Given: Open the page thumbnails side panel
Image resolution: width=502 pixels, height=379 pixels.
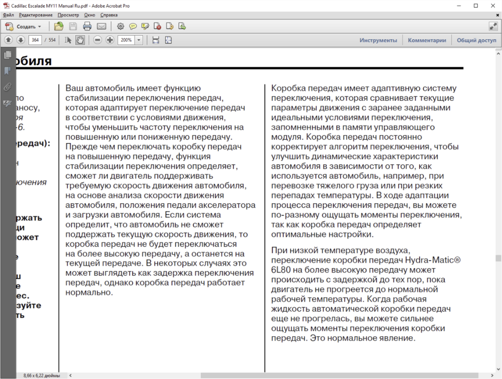Looking at the screenshot, I should tap(8, 55).
